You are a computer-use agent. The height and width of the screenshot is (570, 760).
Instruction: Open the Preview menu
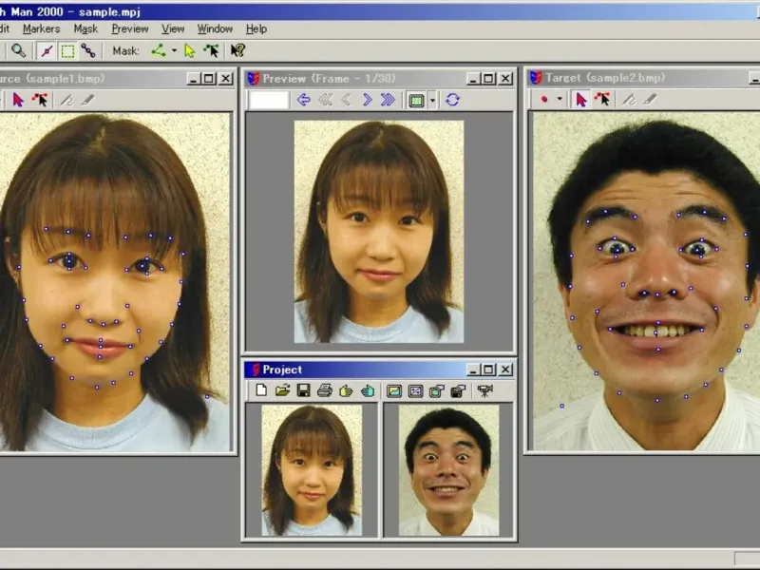tap(130, 29)
